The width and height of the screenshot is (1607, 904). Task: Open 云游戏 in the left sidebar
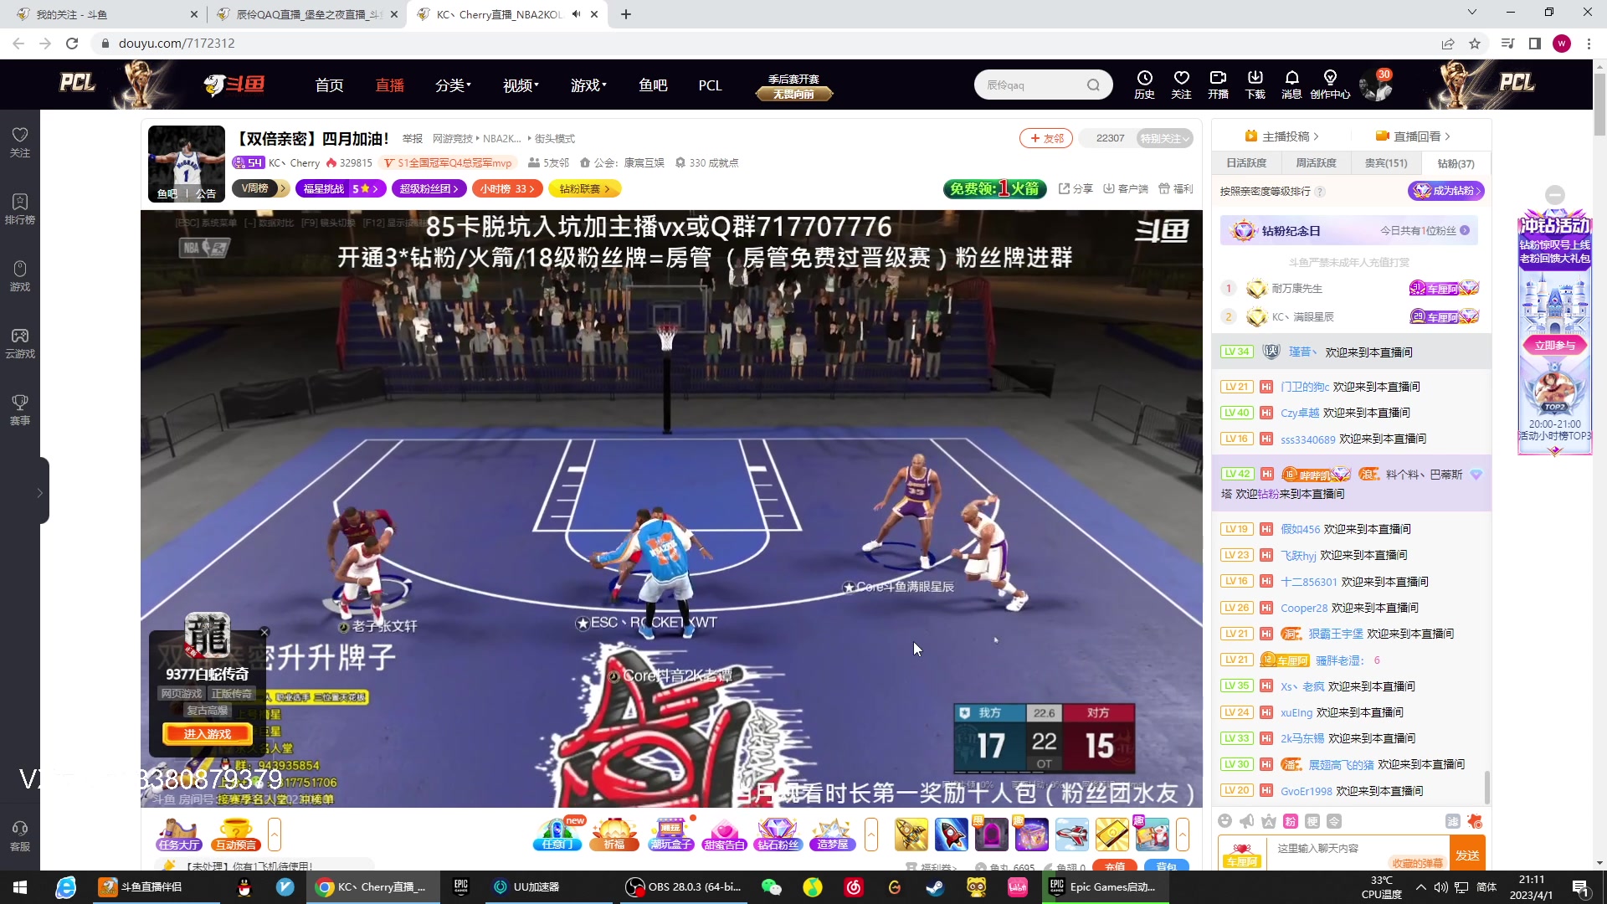pyautogui.click(x=20, y=343)
